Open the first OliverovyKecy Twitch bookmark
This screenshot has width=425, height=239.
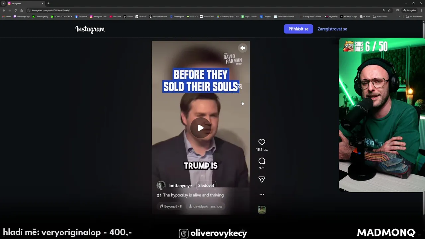pyautogui.click(x=22, y=16)
